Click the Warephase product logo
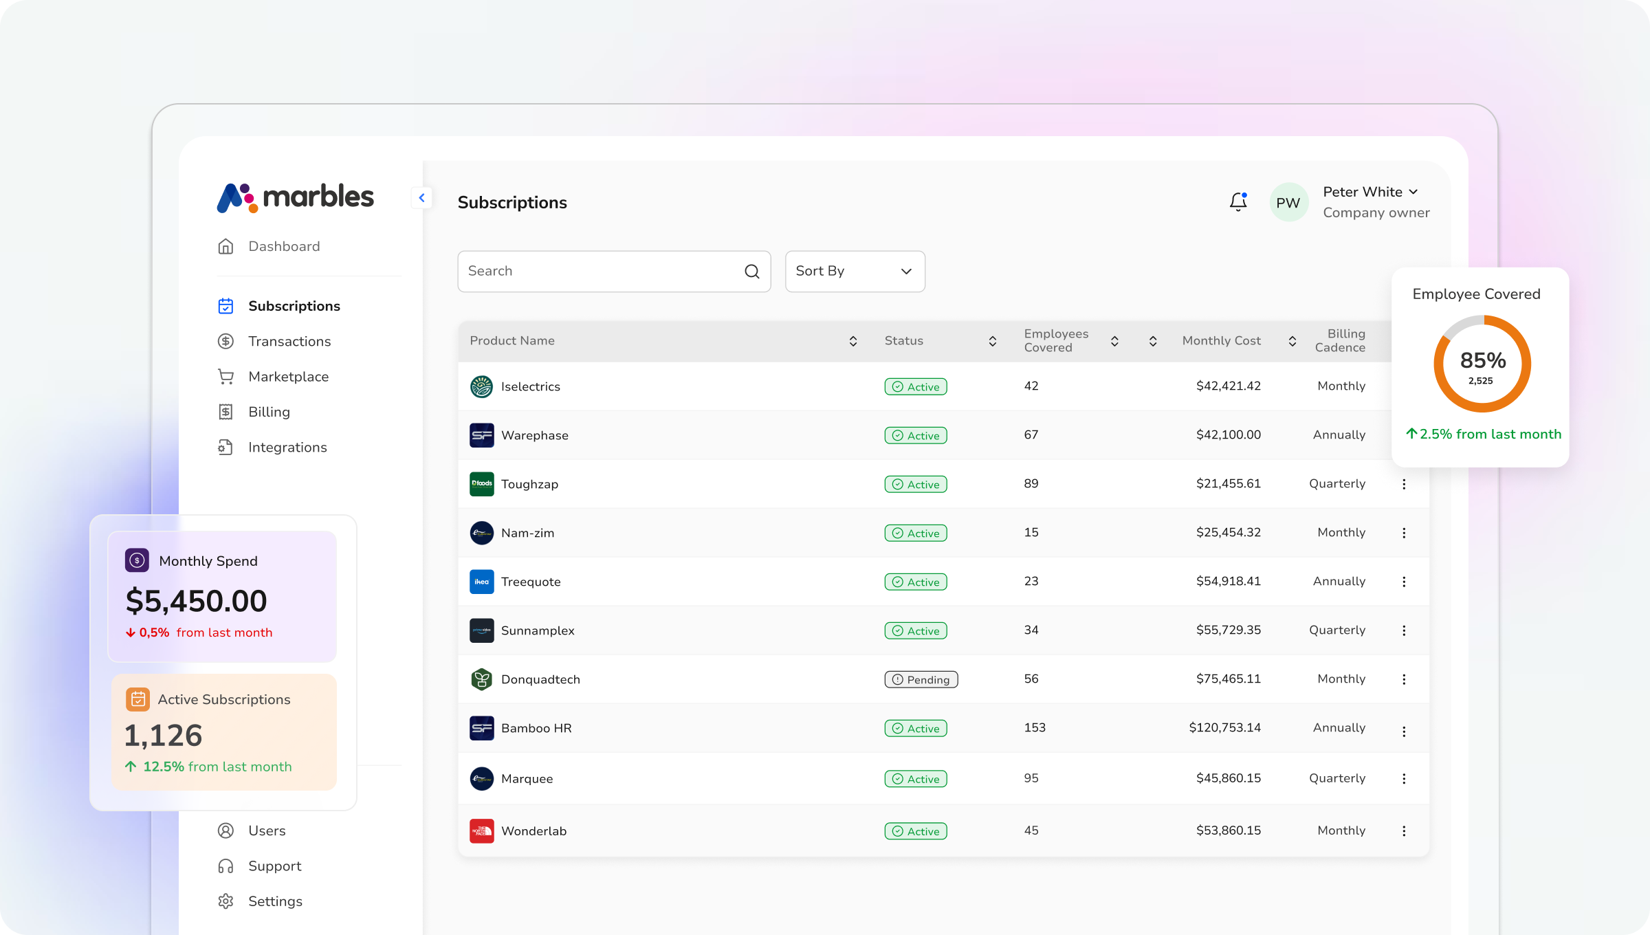The height and width of the screenshot is (935, 1650). tap(481, 435)
